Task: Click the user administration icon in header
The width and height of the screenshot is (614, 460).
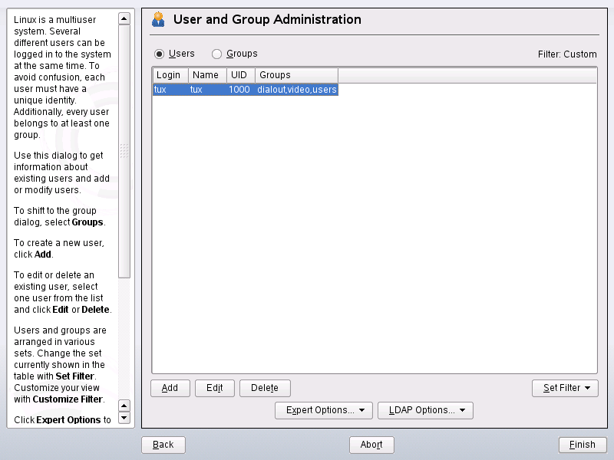Action: pyautogui.click(x=159, y=19)
